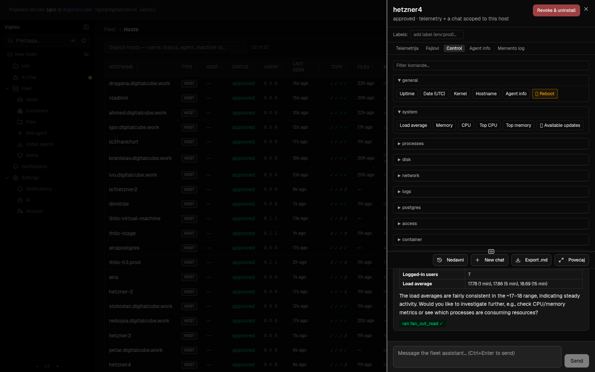Viewport: 595px width, 372px height.
Task: Run the Uptime command
Action: coord(407,94)
